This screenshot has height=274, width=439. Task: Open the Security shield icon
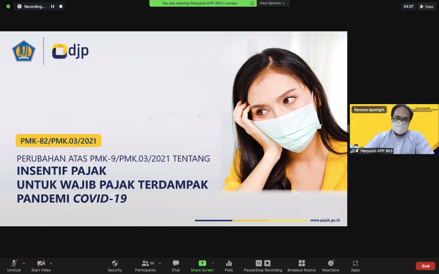115,263
